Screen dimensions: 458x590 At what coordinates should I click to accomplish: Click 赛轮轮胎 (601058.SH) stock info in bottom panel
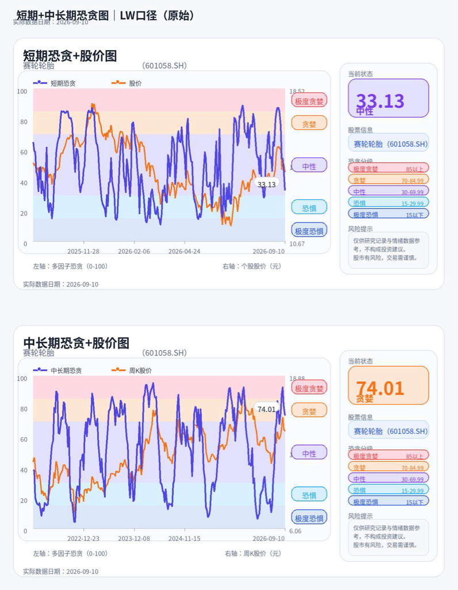click(x=388, y=430)
